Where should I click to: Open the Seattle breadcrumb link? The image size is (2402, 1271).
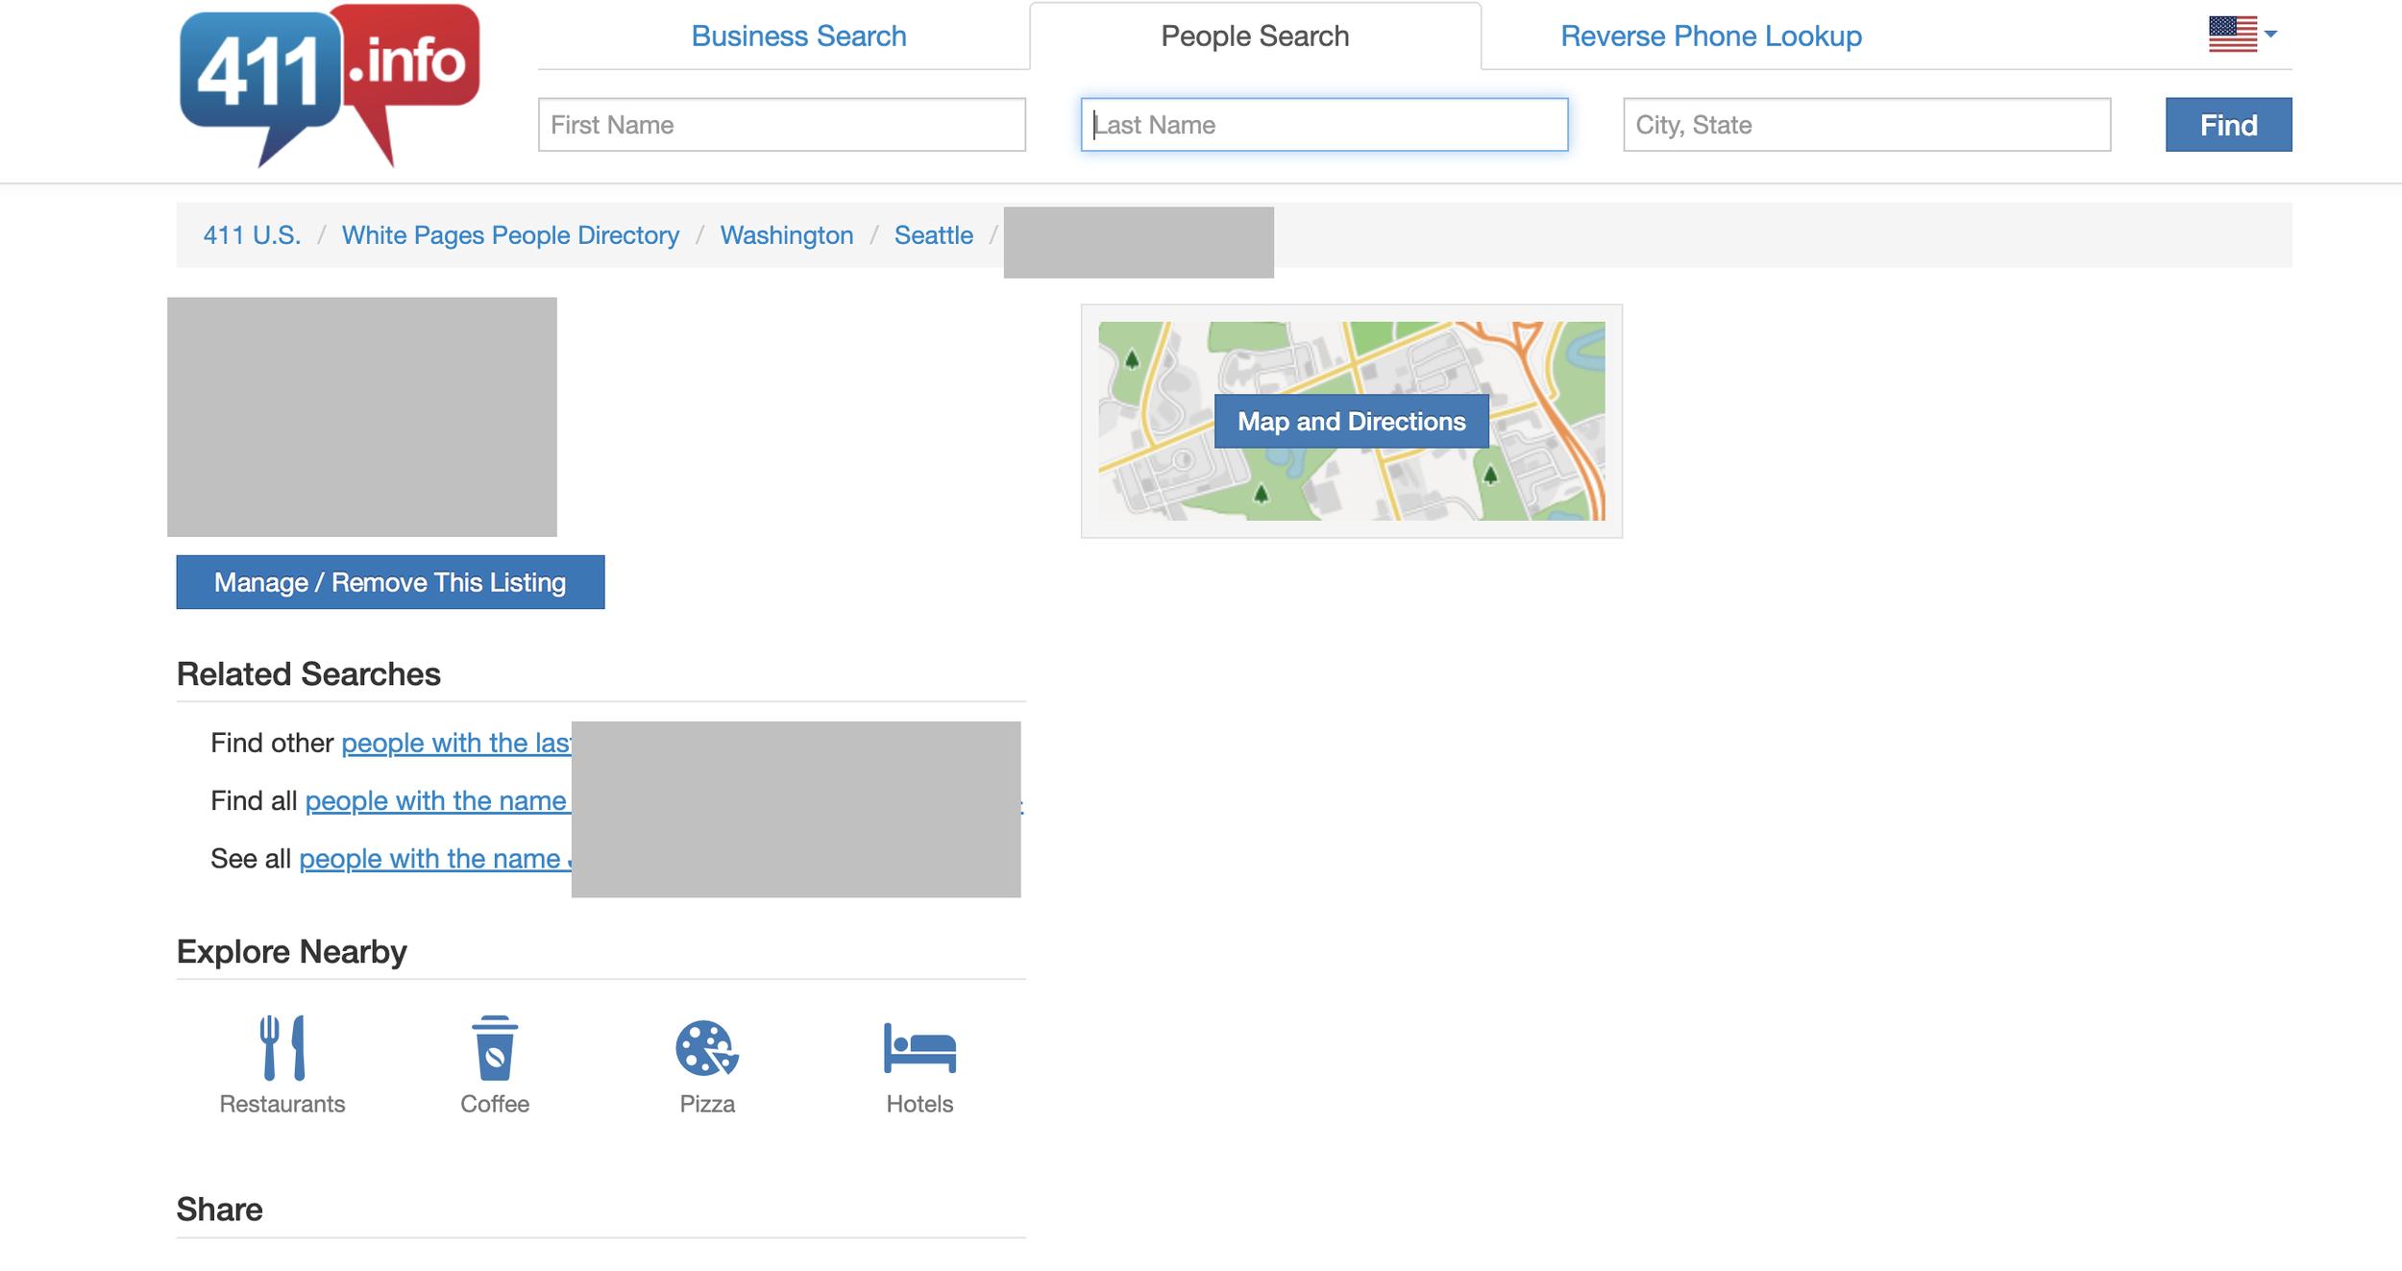[933, 235]
